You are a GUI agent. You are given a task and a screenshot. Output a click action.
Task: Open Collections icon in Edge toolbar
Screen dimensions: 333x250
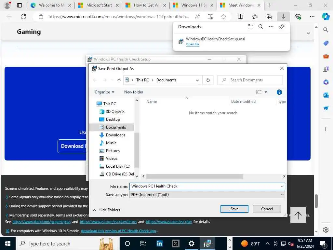click(269, 17)
